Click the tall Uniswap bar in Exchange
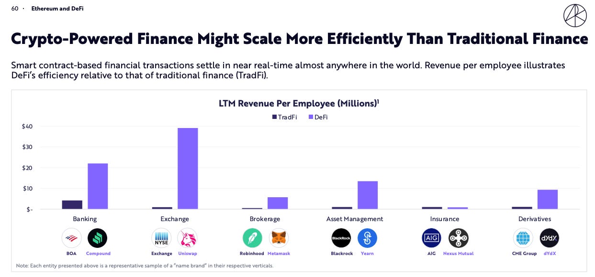This screenshot has height=277, width=595. (188, 169)
